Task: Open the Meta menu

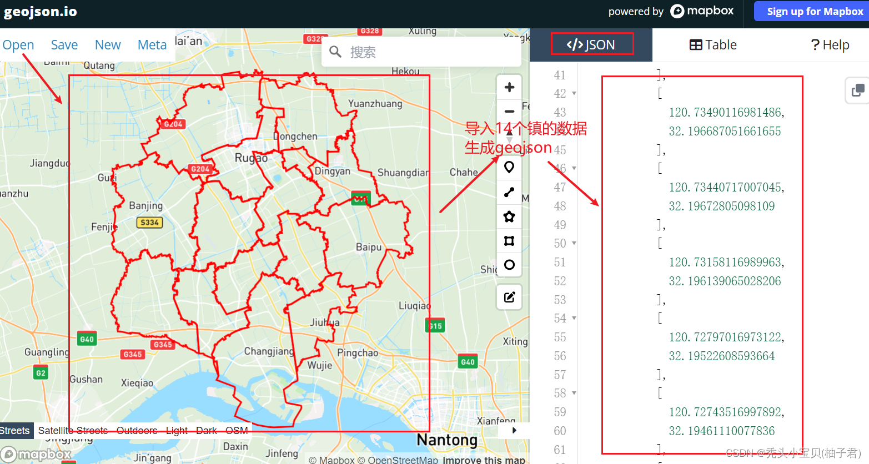Action: [152, 44]
